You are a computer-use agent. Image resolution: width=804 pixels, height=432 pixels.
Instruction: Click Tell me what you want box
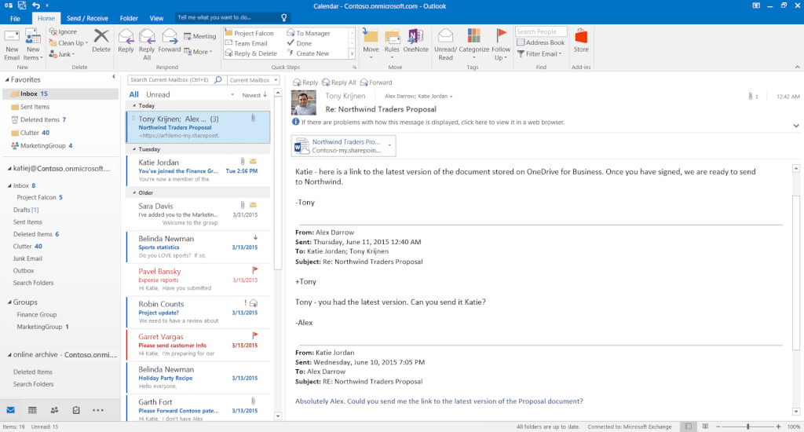click(232, 17)
